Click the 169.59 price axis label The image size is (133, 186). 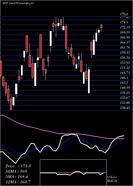tap(125, 32)
